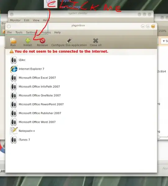The image size is (168, 186).
Task: Open the playonlinux Help menu
Action: (58, 32)
